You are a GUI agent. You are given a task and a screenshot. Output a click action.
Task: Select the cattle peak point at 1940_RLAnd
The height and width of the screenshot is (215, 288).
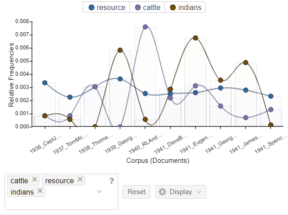pyautogui.click(x=145, y=27)
